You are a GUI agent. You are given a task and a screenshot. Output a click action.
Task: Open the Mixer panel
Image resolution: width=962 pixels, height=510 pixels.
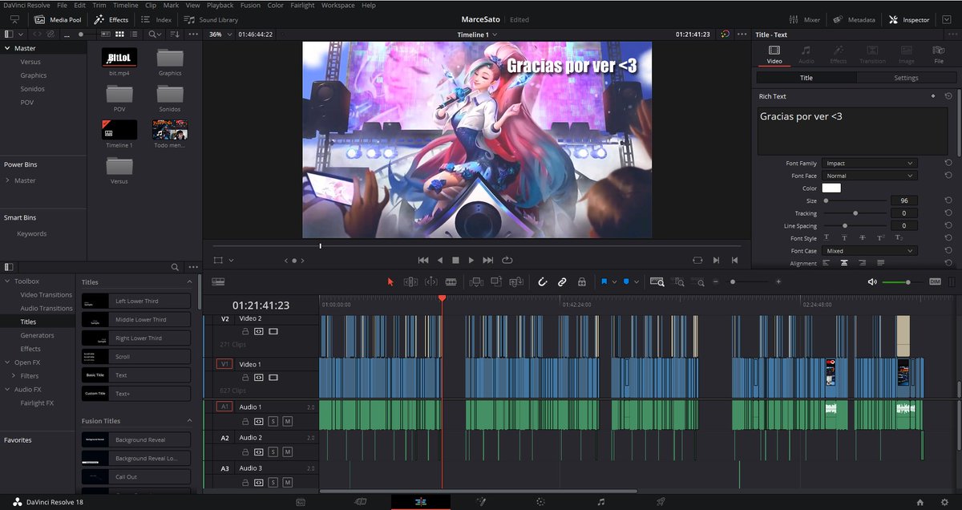804,19
